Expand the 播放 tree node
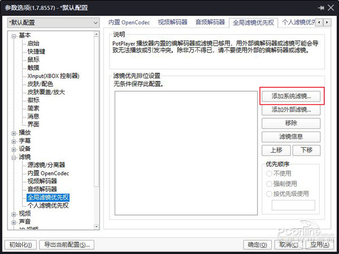339x254 pixels. click(14, 133)
